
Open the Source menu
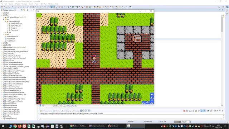tap(11, 4)
